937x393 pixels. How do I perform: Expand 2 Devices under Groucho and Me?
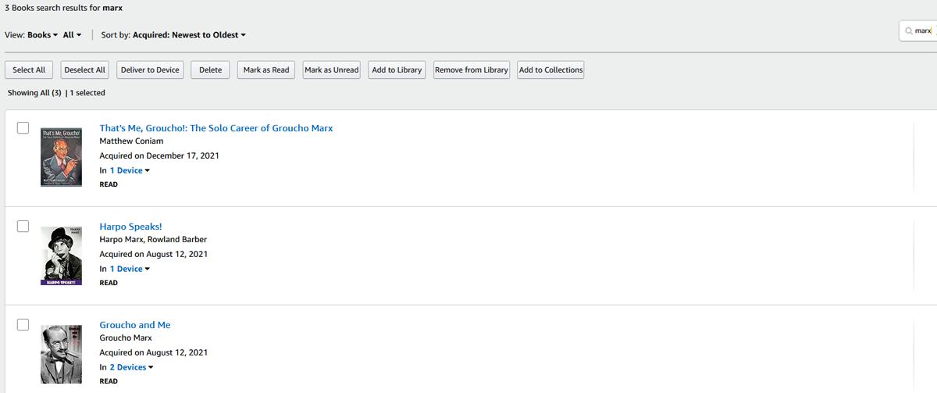tap(131, 367)
